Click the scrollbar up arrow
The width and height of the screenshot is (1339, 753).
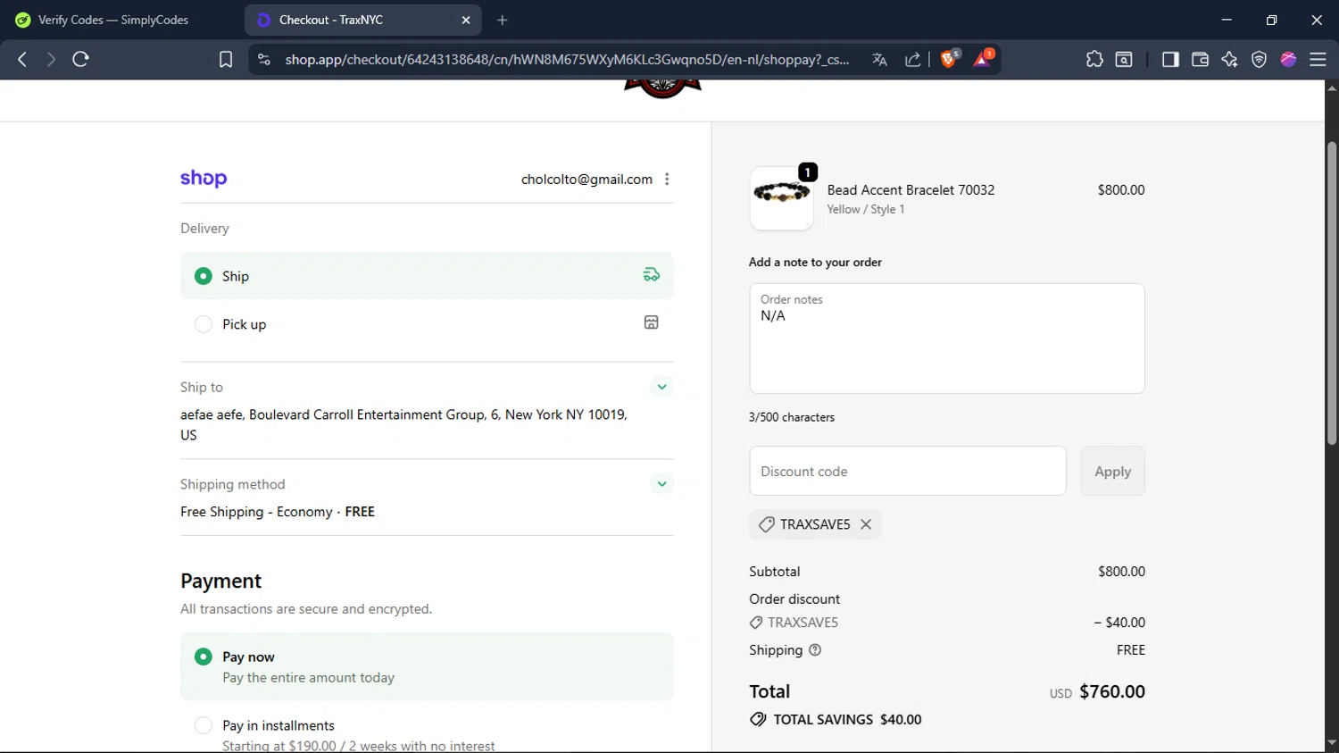[1332, 88]
